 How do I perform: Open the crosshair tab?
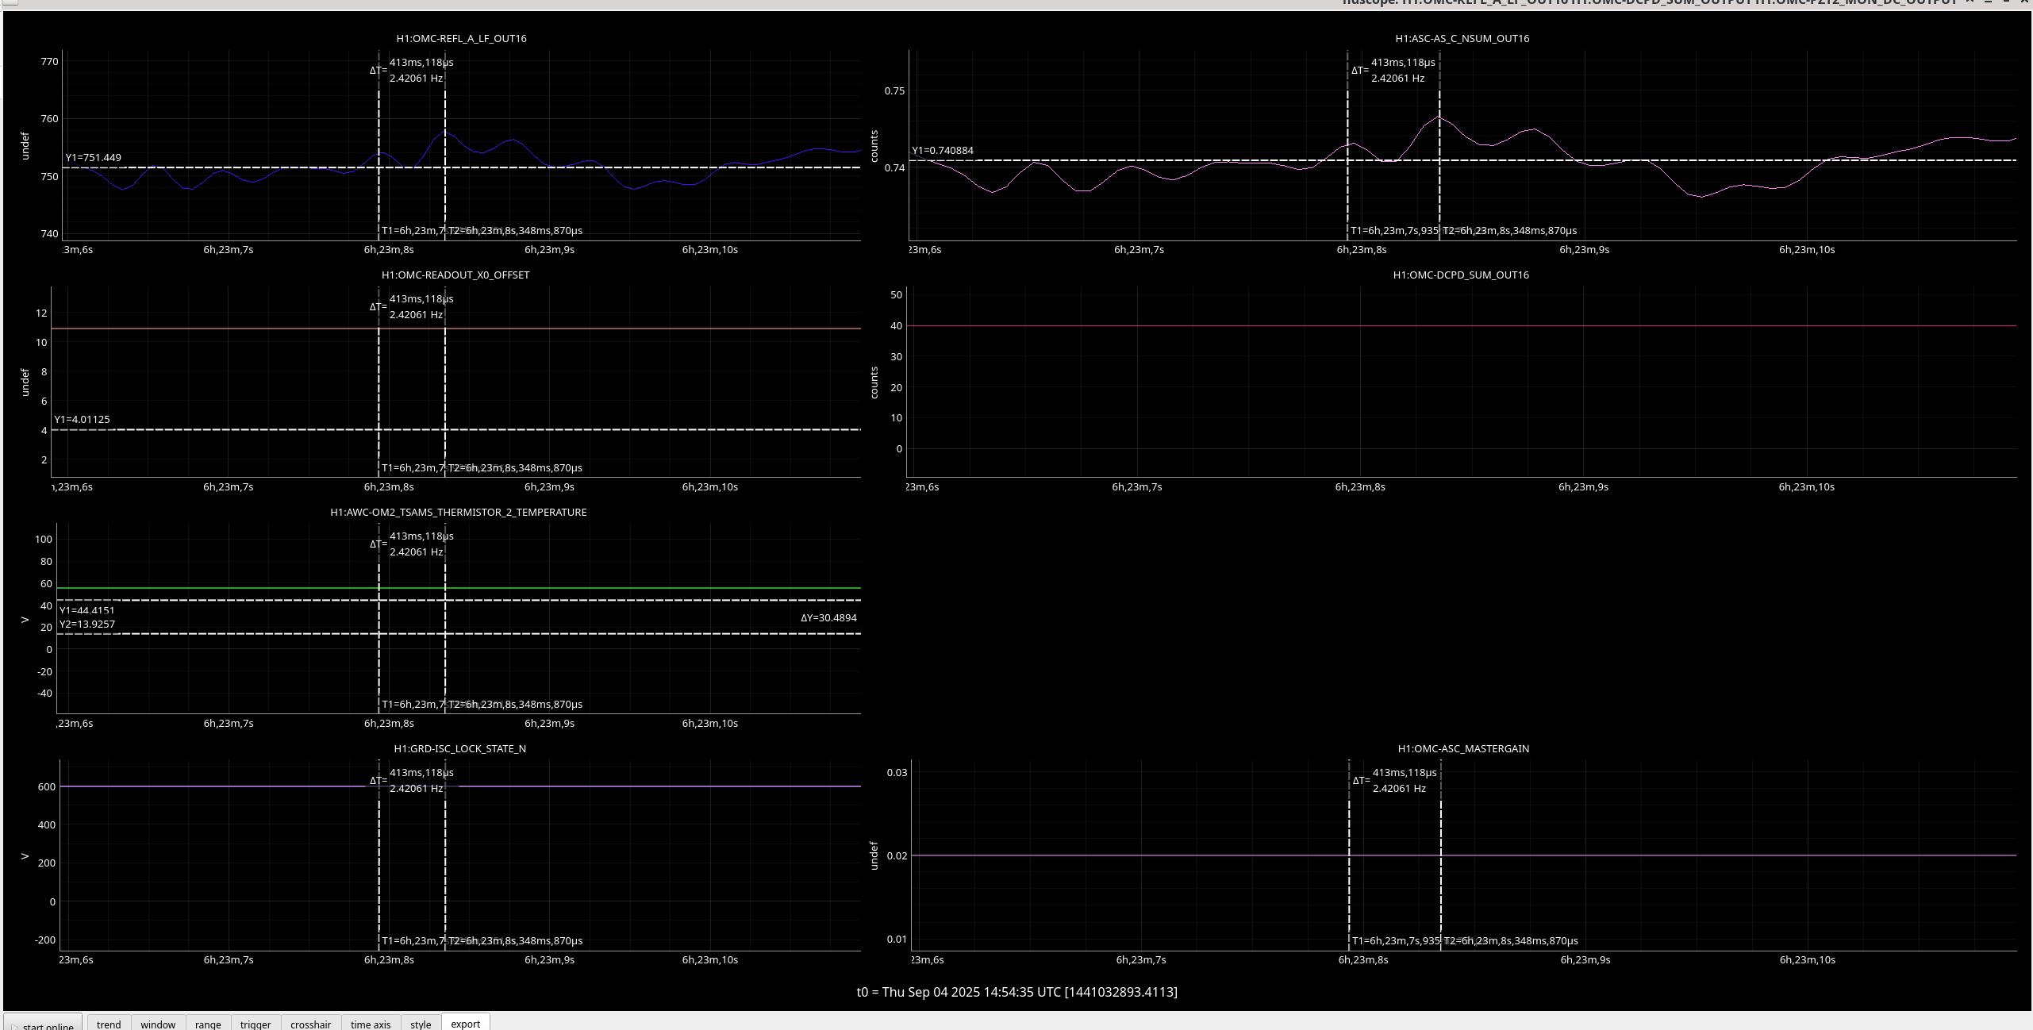click(310, 1024)
